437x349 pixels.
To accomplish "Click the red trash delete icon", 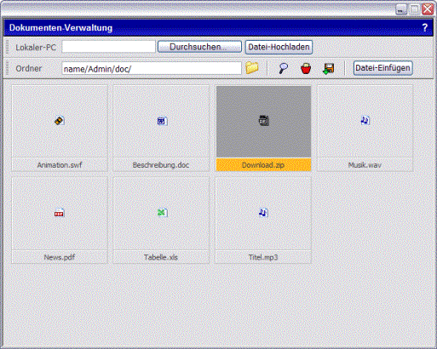I will 306,69.
